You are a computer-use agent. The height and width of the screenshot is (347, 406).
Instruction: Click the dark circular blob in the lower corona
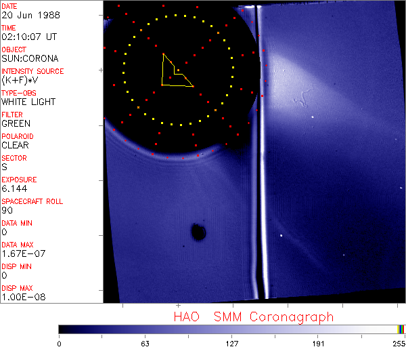(x=198, y=232)
